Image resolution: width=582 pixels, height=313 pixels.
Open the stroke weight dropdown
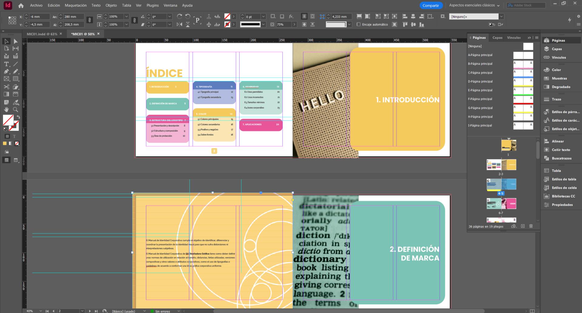[264, 16]
